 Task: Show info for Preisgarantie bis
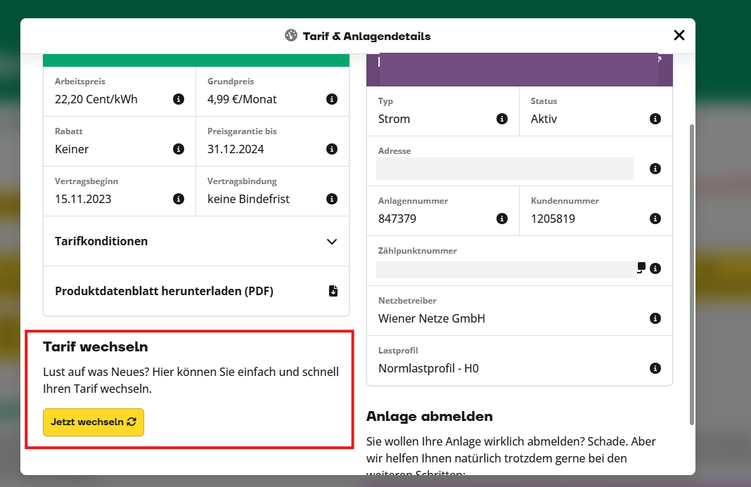(332, 149)
